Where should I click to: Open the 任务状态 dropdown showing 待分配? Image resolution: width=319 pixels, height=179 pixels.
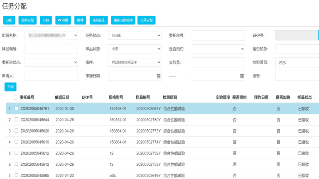point(135,35)
